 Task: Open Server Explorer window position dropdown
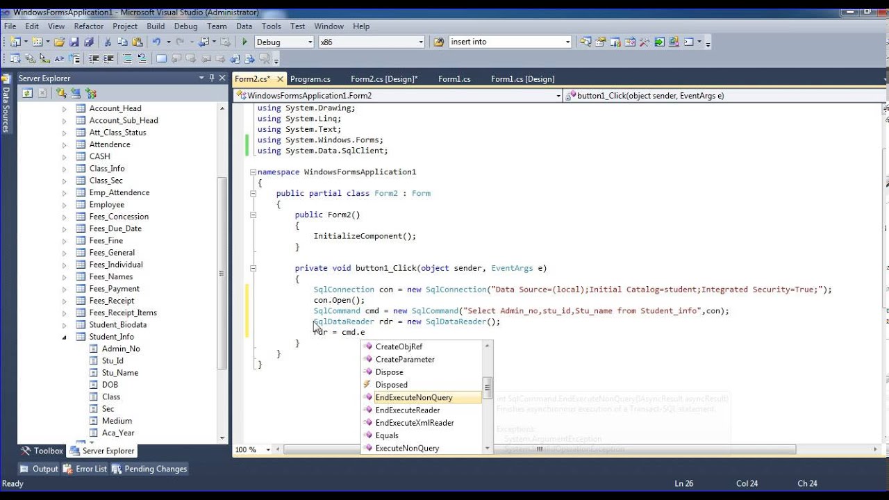201,78
